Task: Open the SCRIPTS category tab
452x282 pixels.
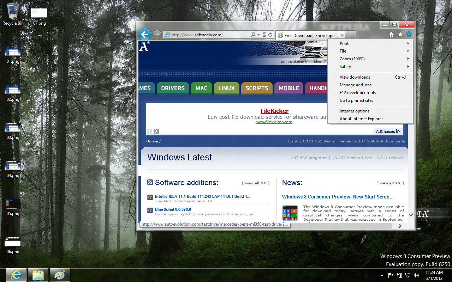Action: [257, 88]
